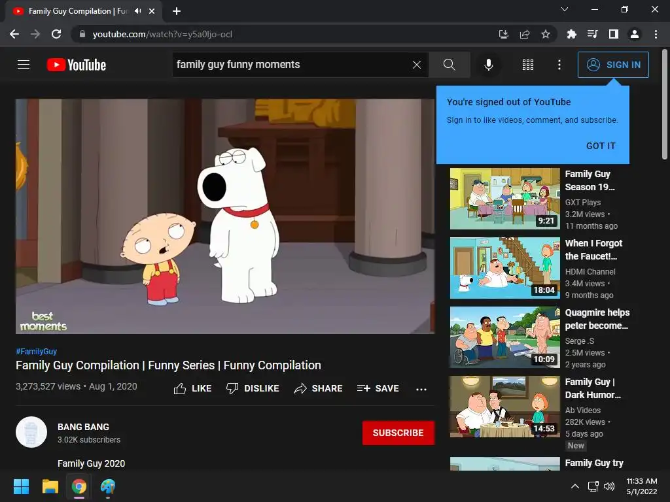Click 'Family Guy Season 19...' video title
670x502 pixels.
pos(590,180)
